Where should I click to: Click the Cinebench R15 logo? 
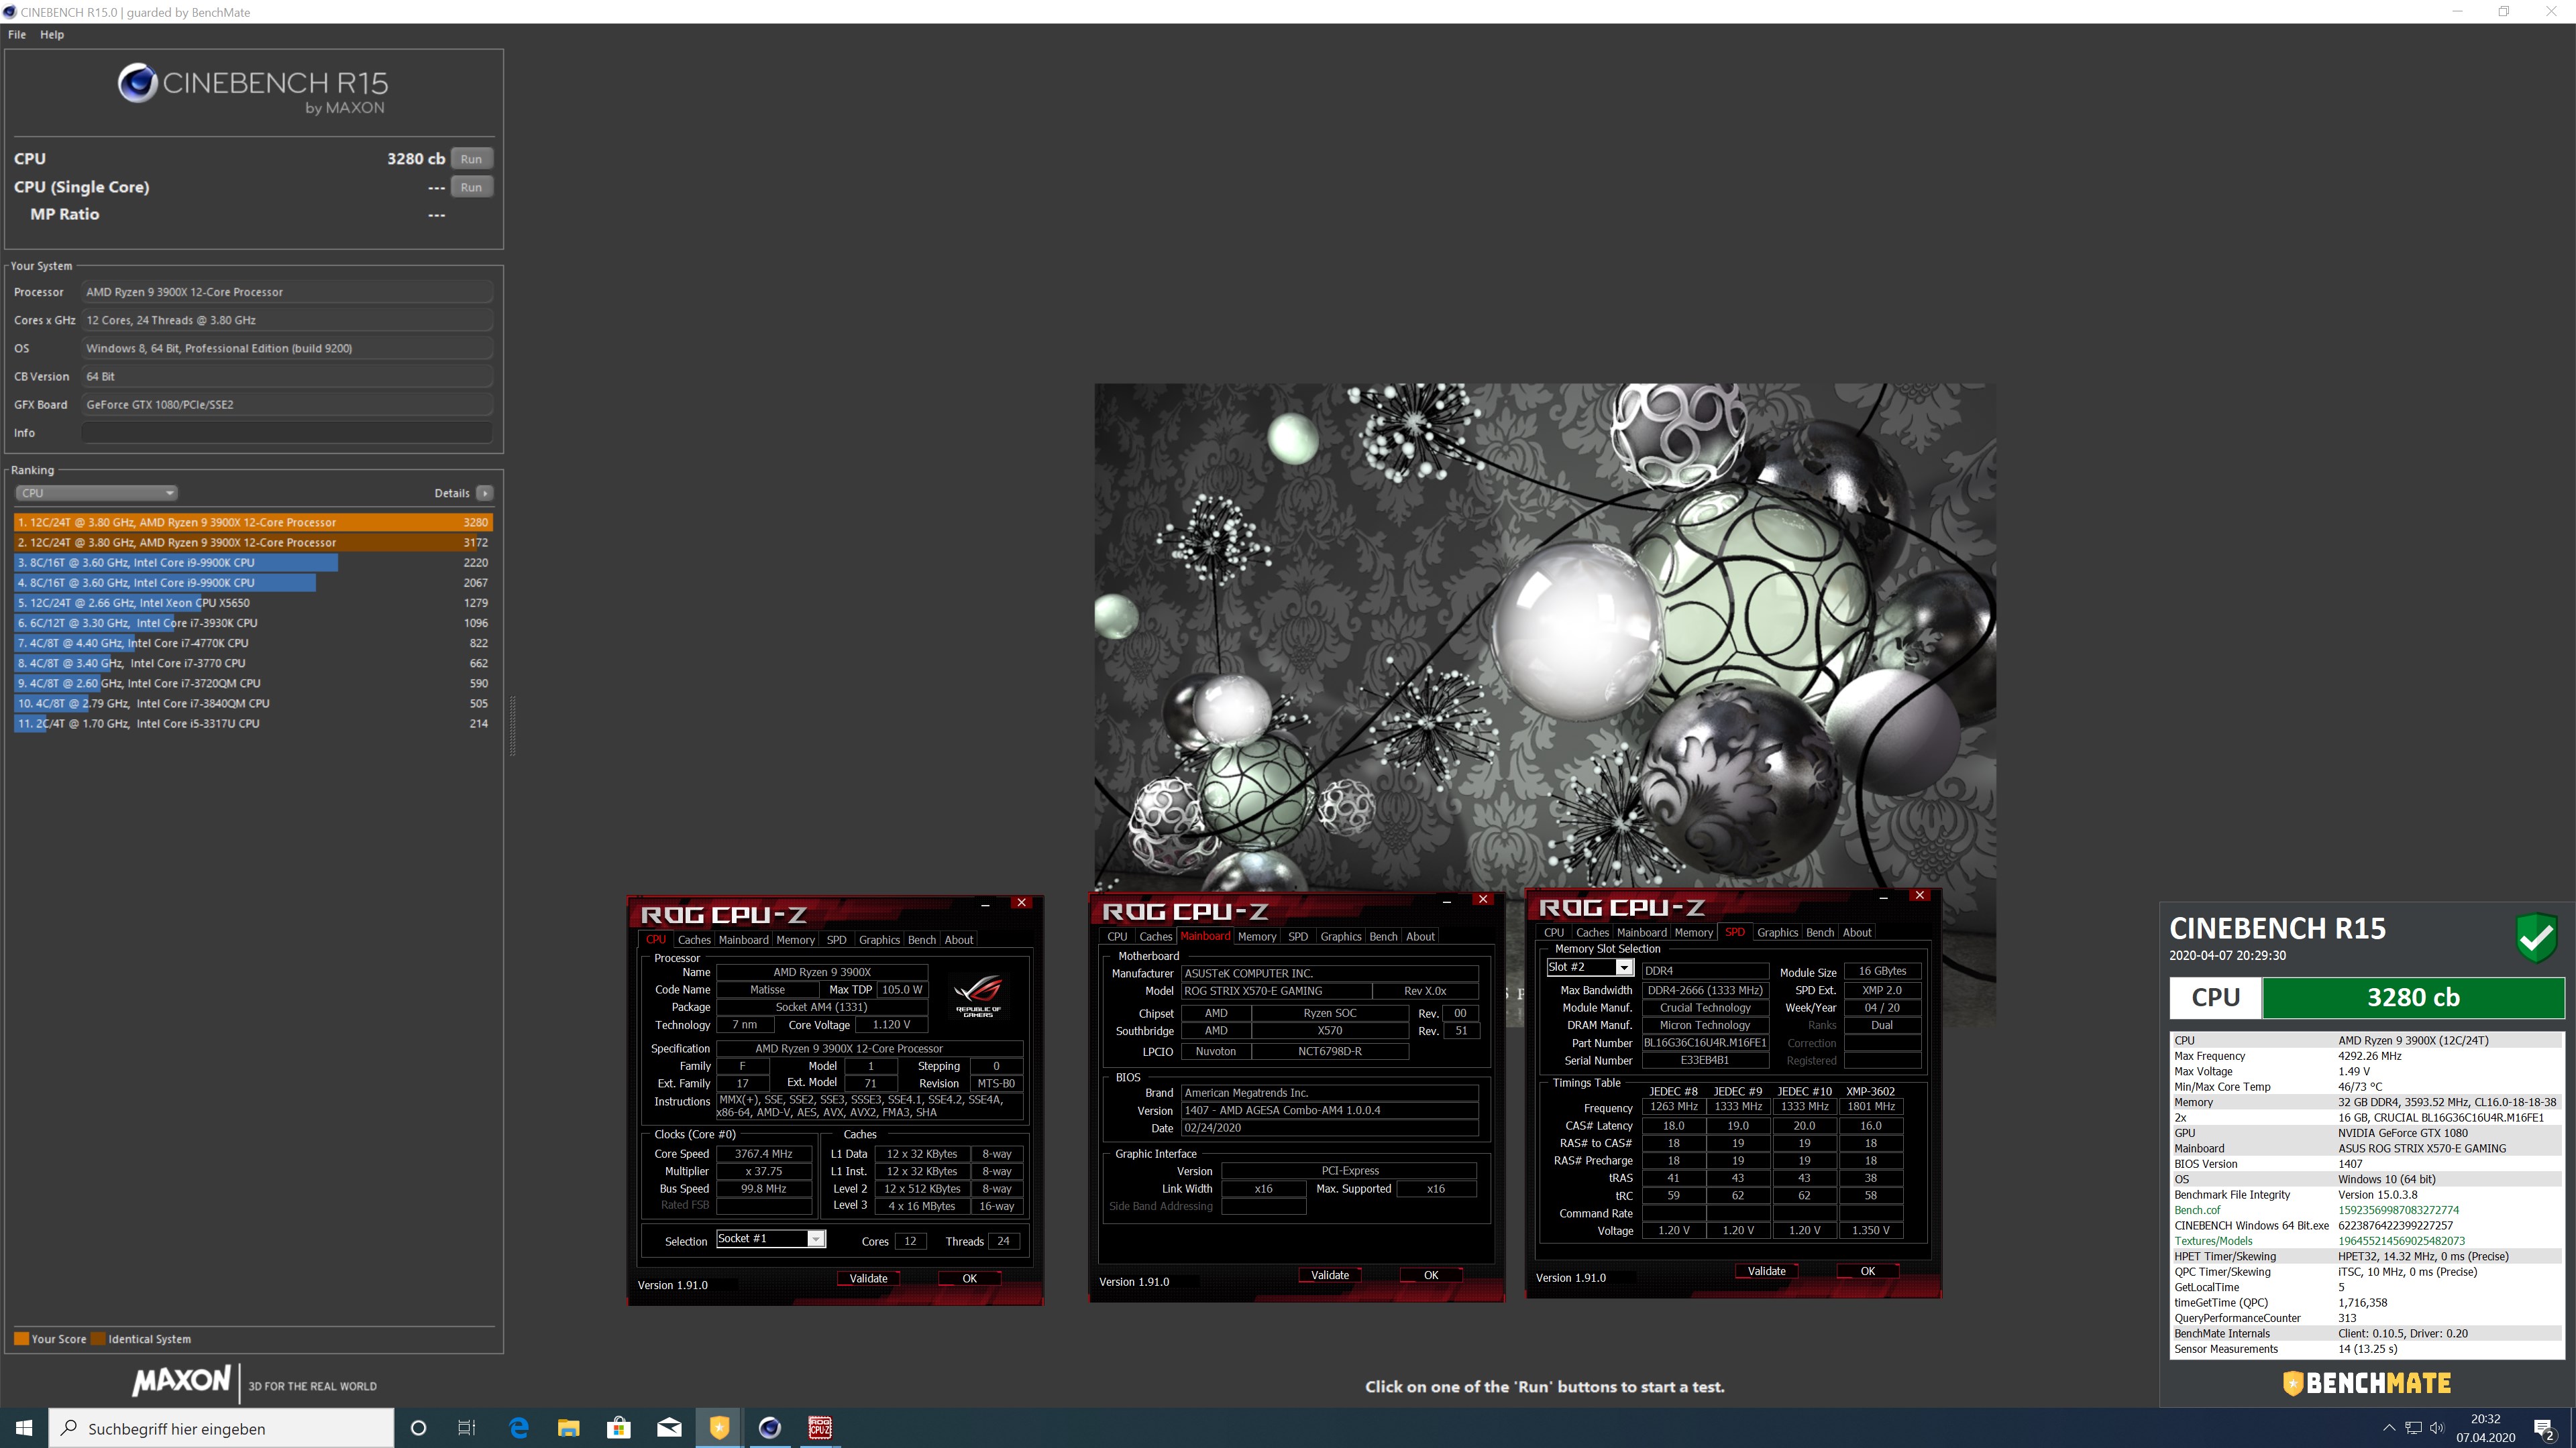[x=252, y=89]
